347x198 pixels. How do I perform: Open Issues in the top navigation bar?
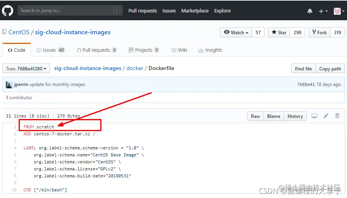coord(169,11)
